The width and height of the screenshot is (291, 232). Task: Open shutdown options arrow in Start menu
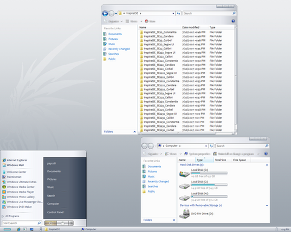[71, 223]
